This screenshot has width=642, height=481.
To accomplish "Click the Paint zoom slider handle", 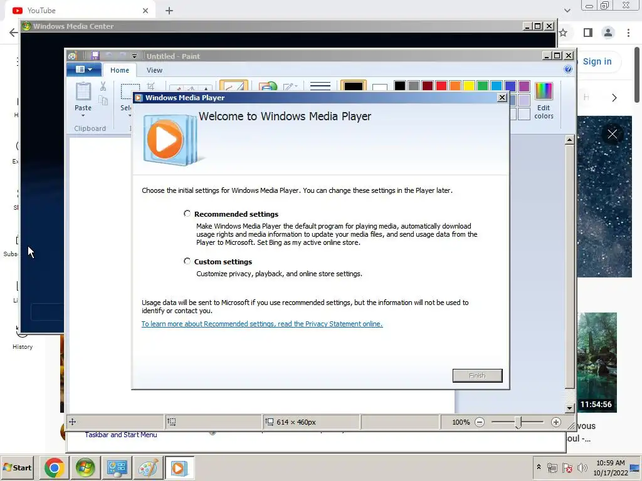I will point(518,423).
